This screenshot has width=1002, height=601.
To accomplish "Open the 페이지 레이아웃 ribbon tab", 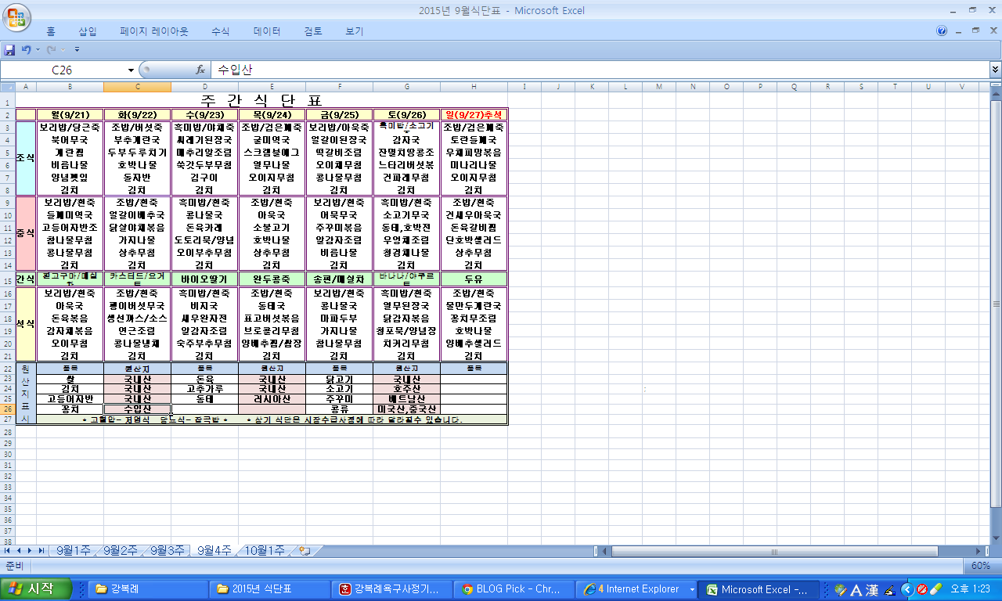I will (153, 31).
